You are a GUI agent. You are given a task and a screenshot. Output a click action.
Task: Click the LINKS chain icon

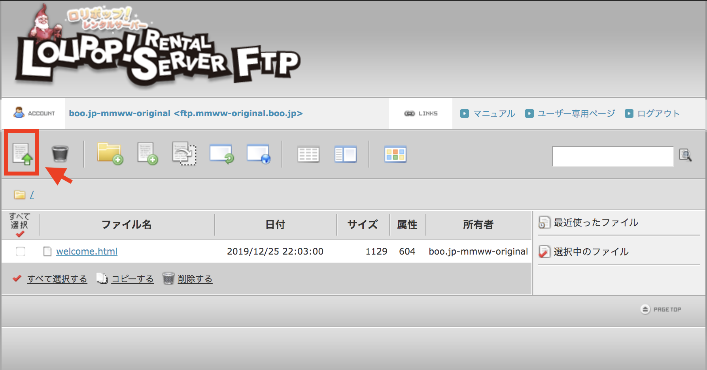click(x=409, y=113)
